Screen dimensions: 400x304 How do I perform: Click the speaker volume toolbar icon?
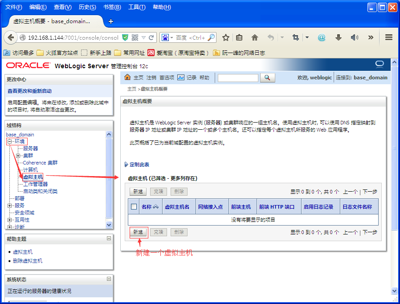pos(354,38)
